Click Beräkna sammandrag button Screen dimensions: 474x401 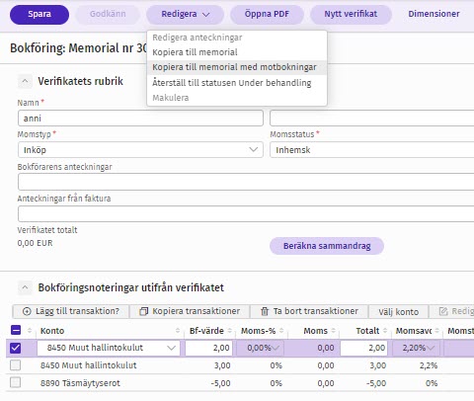click(x=327, y=246)
